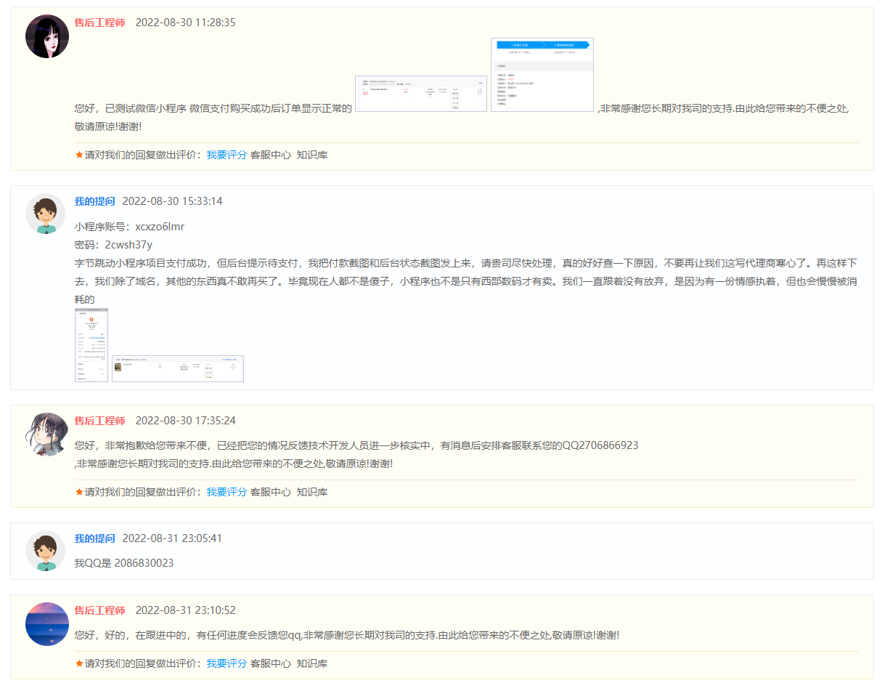
Task: Open the wide order list screenshot in first reply
Action: pyautogui.click(x=420, y=94)
